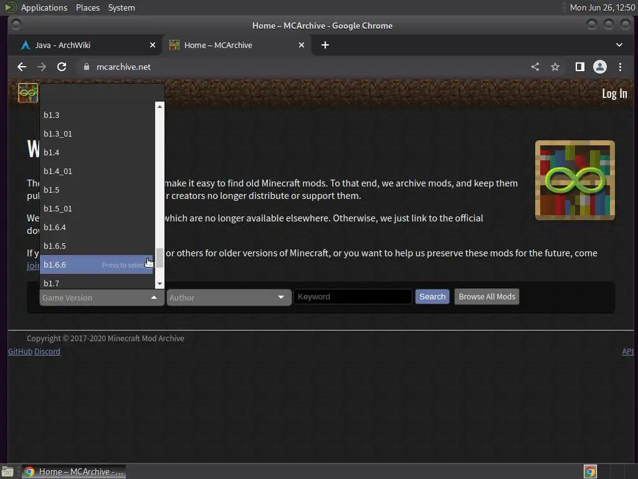The height and width of the screenshot is (479, 638).
Task: Open Chrome side panel icon
Action: click(x=580, y=67)
